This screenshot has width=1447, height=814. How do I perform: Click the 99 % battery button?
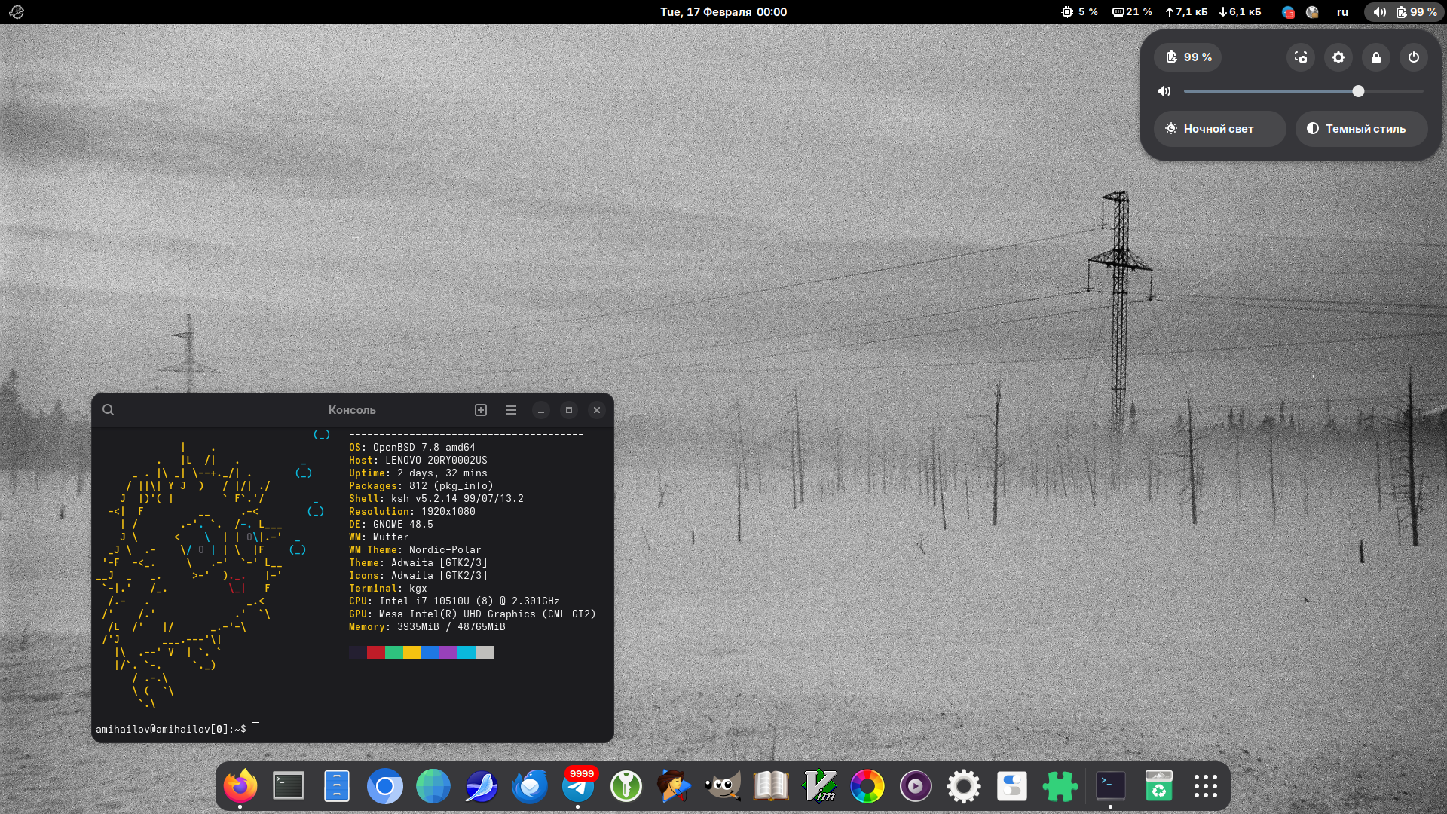coord(1188,57)
